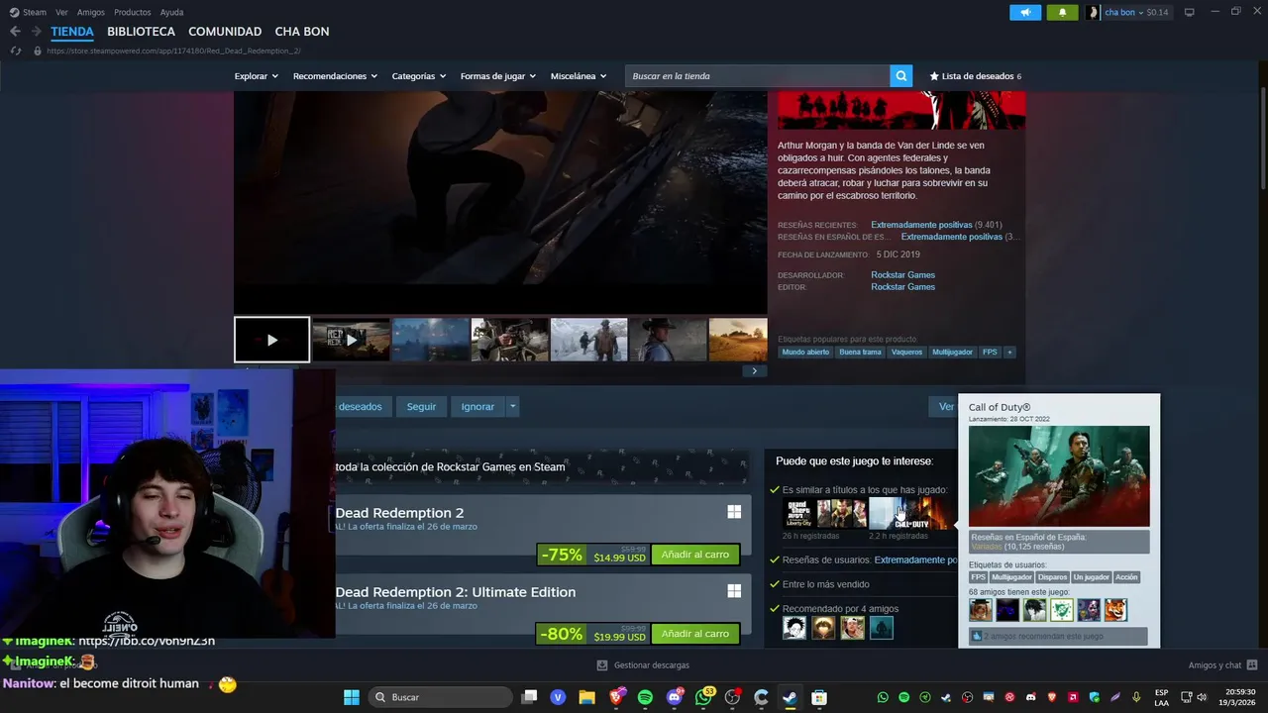This screenshot has height=713, width=1268.
Task: Select the second trailer thumbnail
Action: (351, 340)
